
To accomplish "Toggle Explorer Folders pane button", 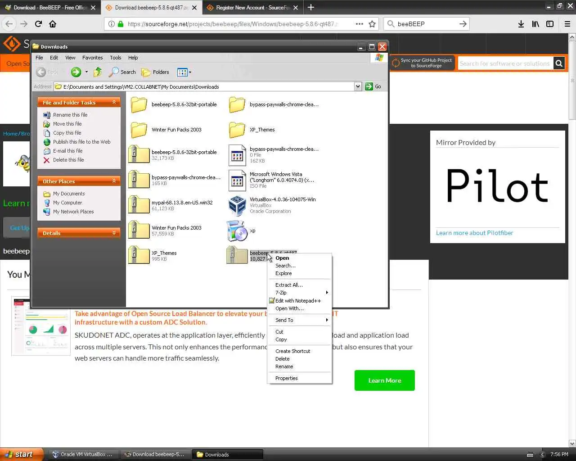I will [155, 72].
